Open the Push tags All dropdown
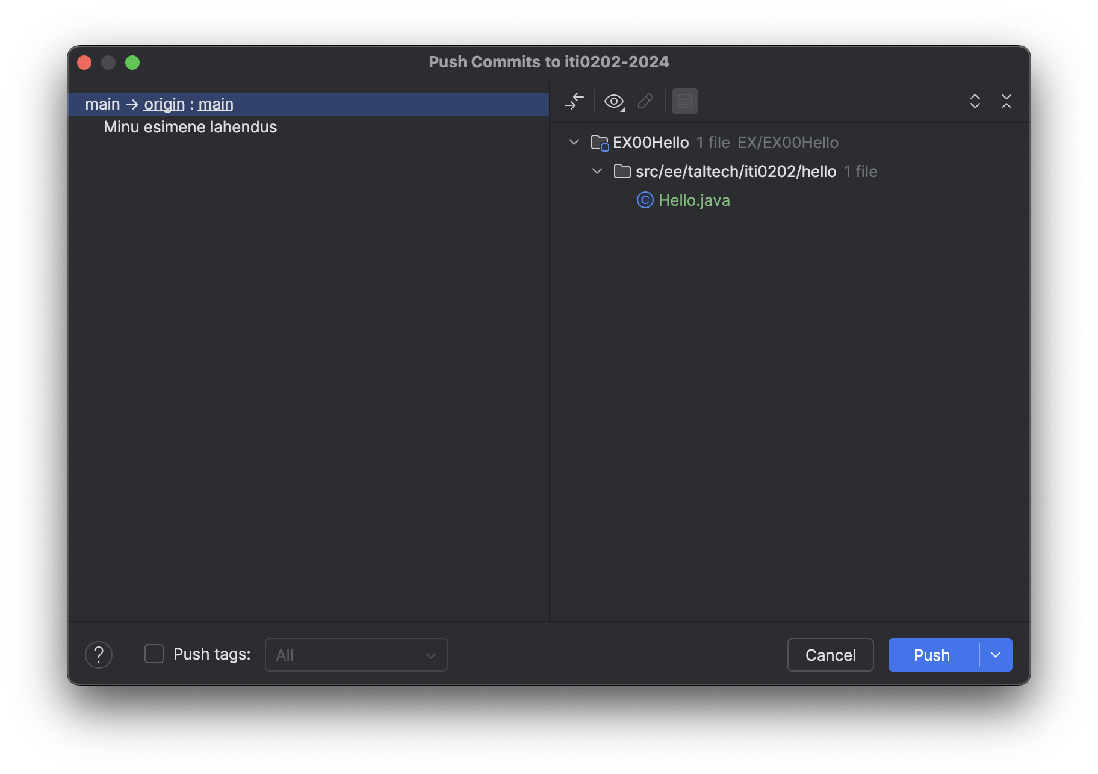 356,655
